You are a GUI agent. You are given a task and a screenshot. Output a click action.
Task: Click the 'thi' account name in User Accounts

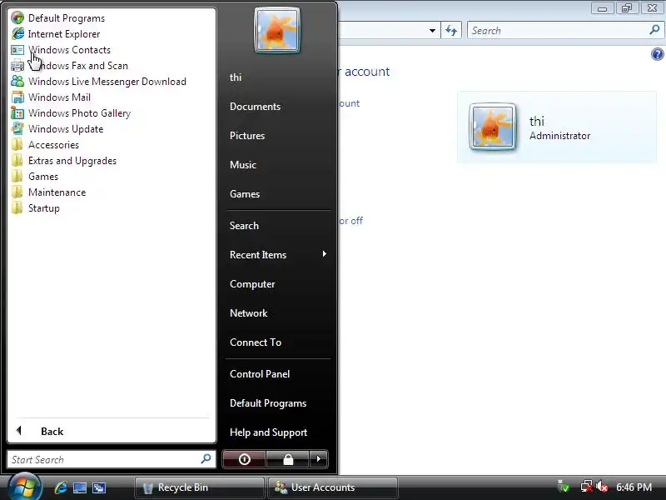point(537,122)
